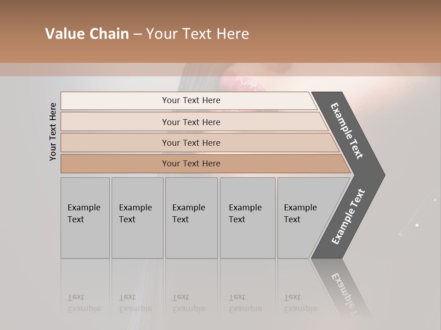Click the second 'Your Text Here' bar from top
Image resolution: width=441 pixels, height=330 pixels.
click(x=191, y=122)
